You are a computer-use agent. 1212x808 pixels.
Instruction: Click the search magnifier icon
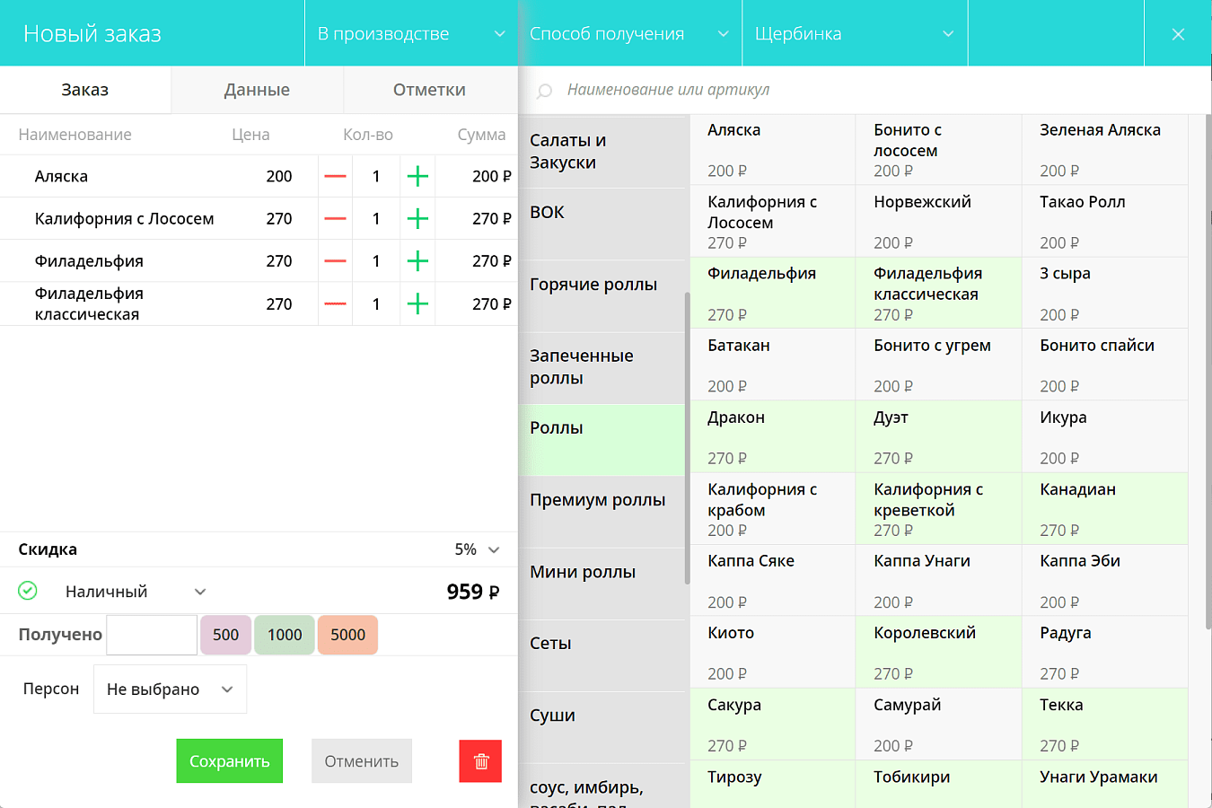(544, 91)
